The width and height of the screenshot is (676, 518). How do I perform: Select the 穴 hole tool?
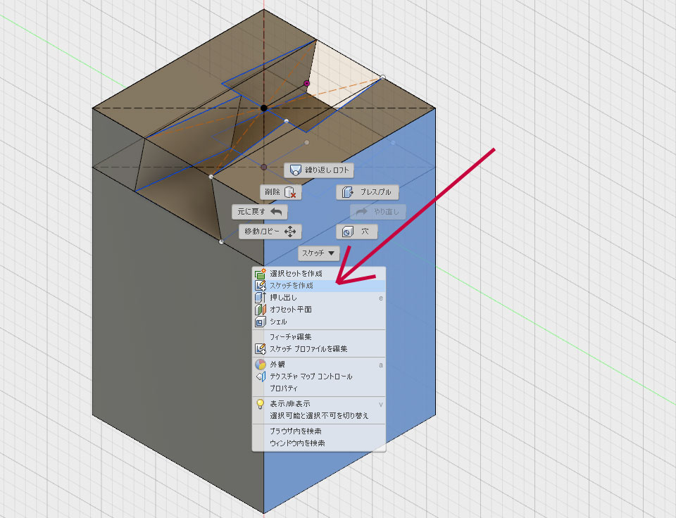click(357, 232)
